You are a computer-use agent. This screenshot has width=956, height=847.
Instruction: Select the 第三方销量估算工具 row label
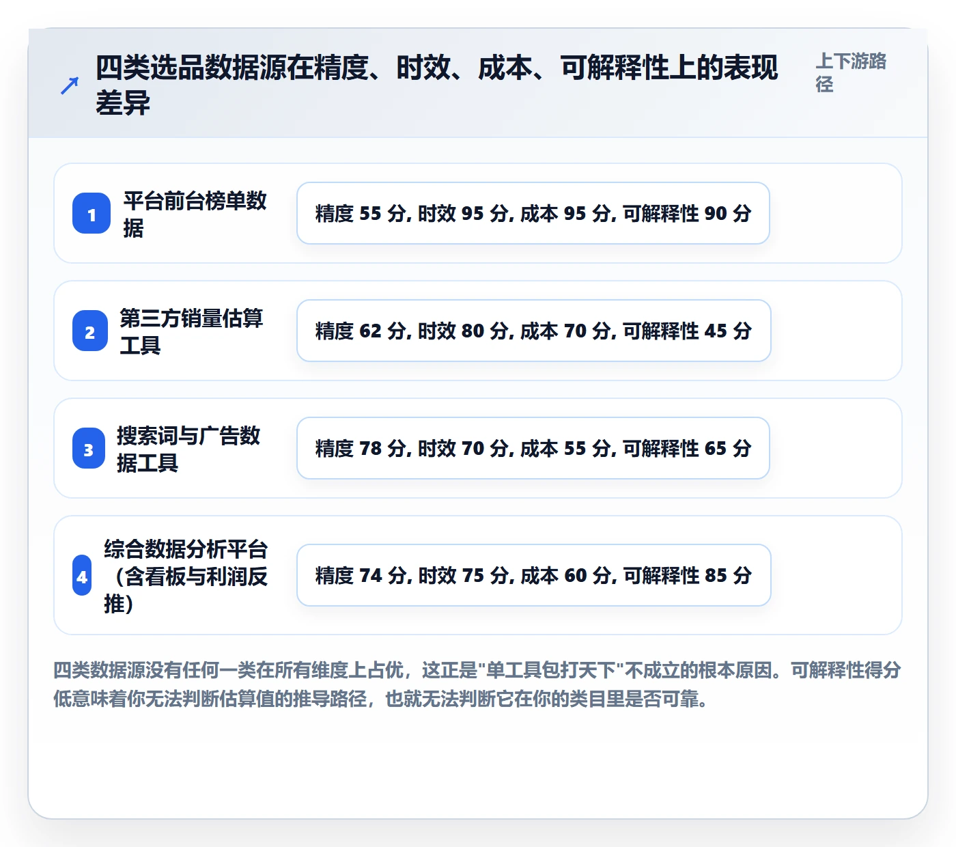coord(192,331)
